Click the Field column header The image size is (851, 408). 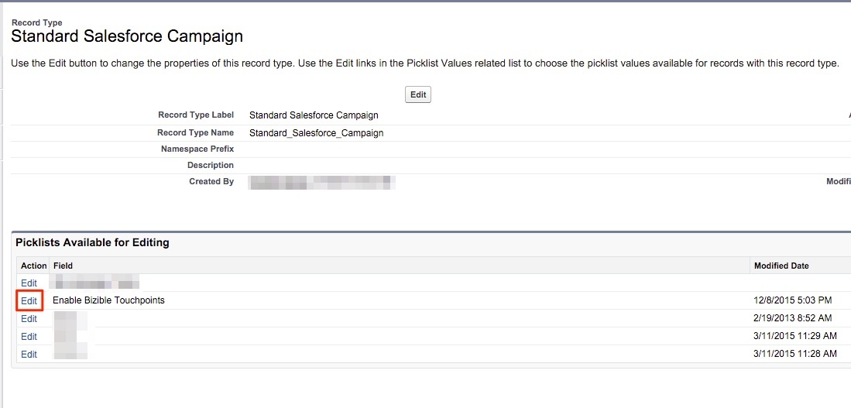tap(63, 266)
